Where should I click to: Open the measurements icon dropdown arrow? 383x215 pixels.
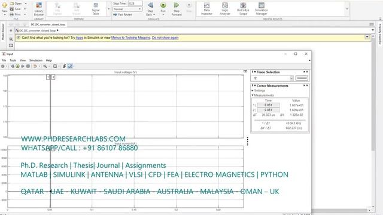[x=74, y=66]
